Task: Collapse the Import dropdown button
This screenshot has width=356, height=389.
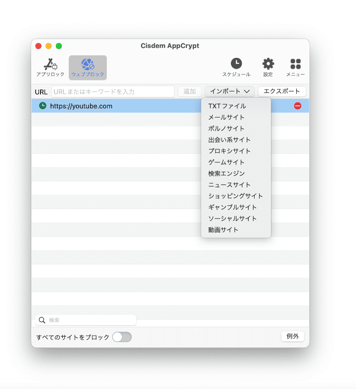Action: 229,91
